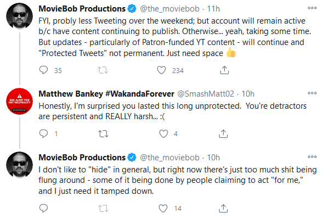
Task: Open MovieBob's profile picture on first tweet
Action: (20, 16)
